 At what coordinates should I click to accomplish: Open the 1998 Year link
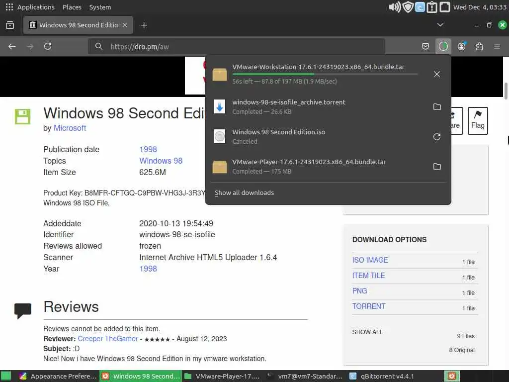click(148, 269)
